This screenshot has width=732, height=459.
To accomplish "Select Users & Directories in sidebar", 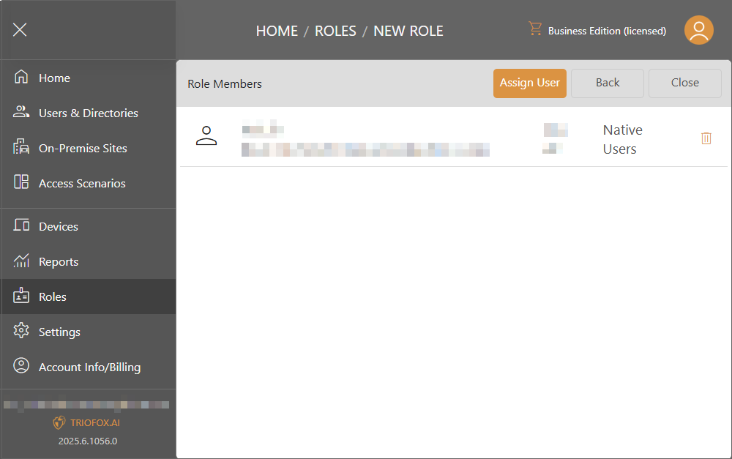I will tap(89, 113).
